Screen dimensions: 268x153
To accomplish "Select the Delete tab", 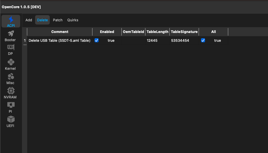I will (x=42, y=20).
